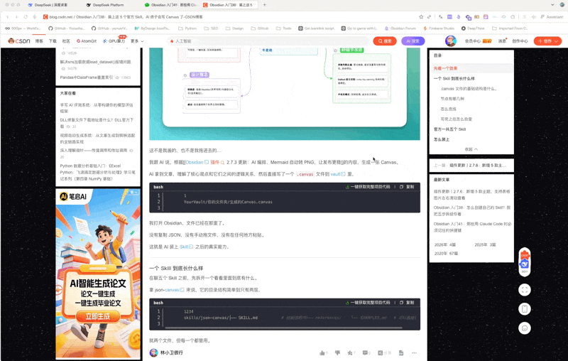Jump to 先看一个效果 in the contents
The image size is (568, 361).
[x=446, y=68]
